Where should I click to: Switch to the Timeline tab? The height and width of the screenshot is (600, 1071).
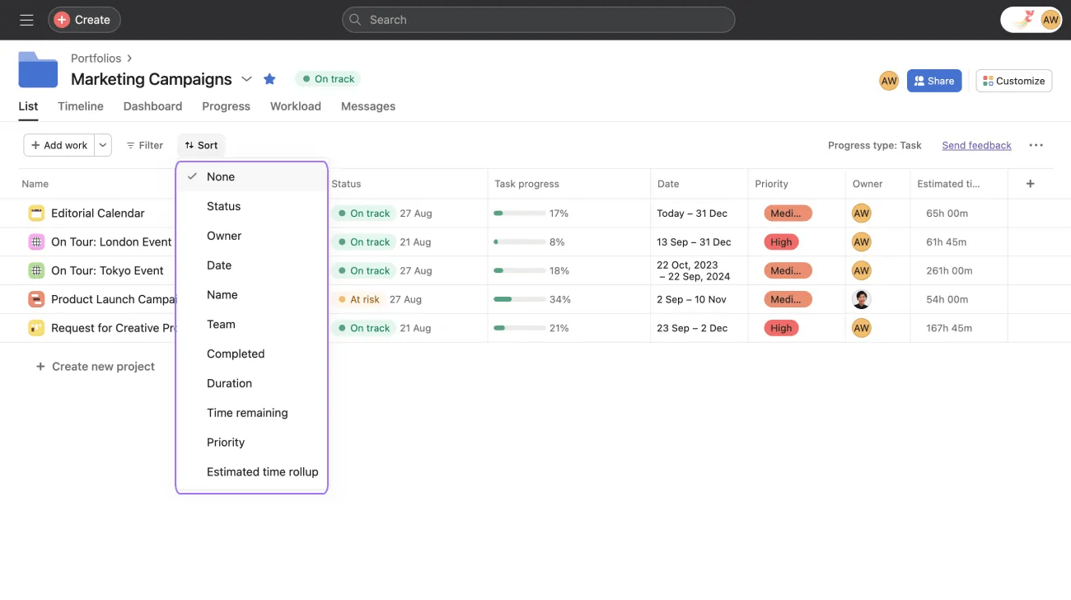[81, 106]
